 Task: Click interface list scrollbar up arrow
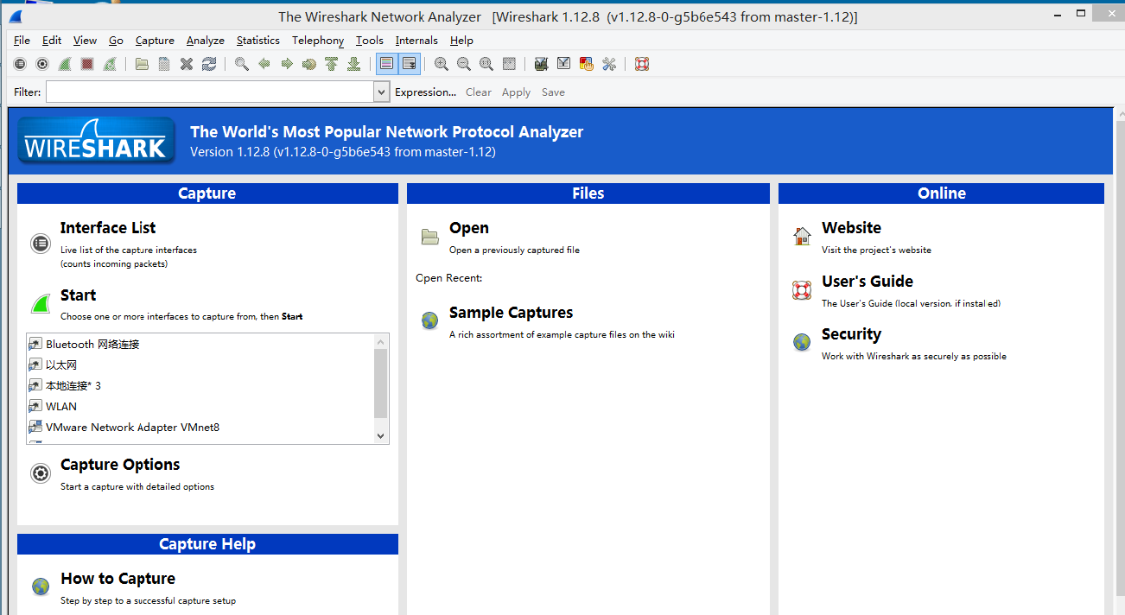381,342
